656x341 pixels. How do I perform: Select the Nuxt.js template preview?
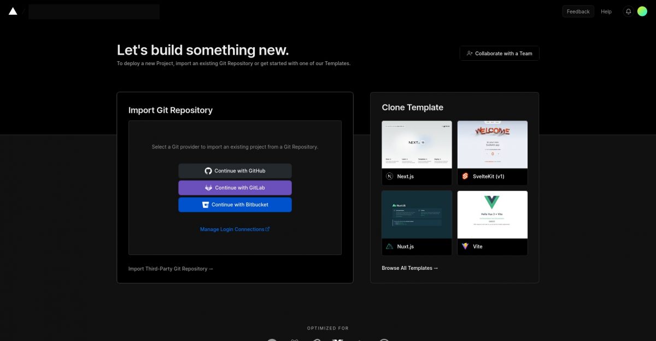pyautogui.click(x=417, y=215)
